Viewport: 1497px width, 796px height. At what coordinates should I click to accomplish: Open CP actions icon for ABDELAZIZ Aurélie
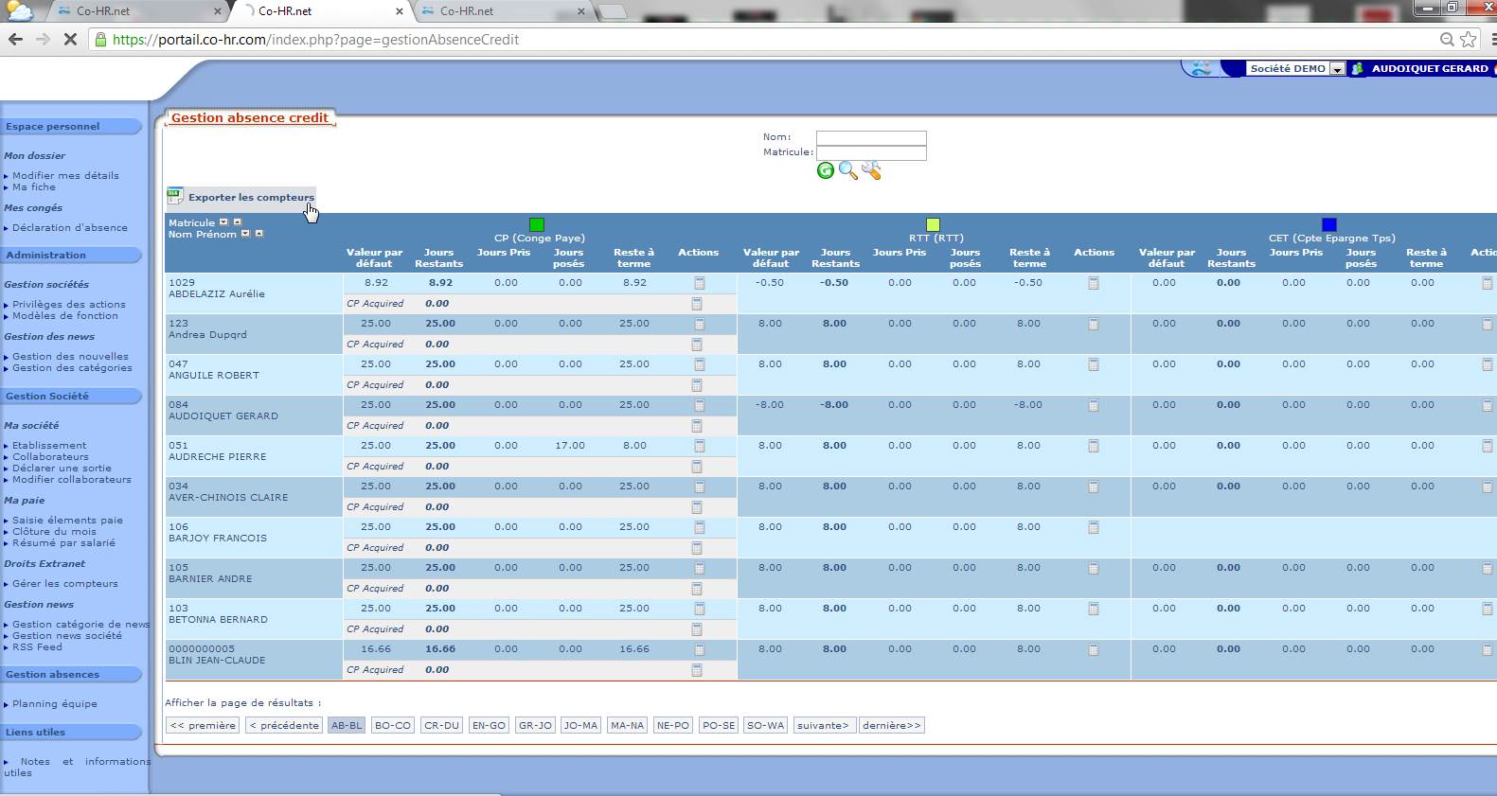(x=699, y=284)
